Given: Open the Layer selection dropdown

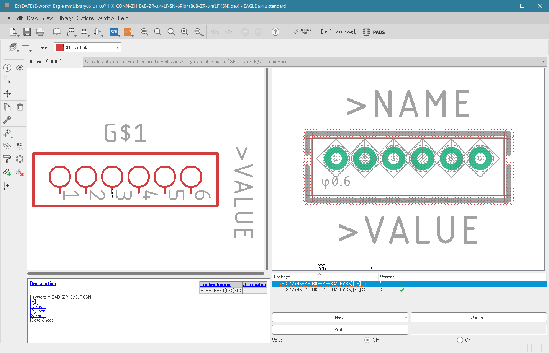Looking at the screenshot, I should pos(87,47).
